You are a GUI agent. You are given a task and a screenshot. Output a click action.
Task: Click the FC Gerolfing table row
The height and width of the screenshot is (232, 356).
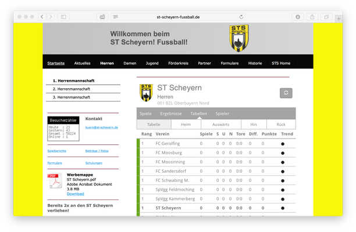(216, 143)
